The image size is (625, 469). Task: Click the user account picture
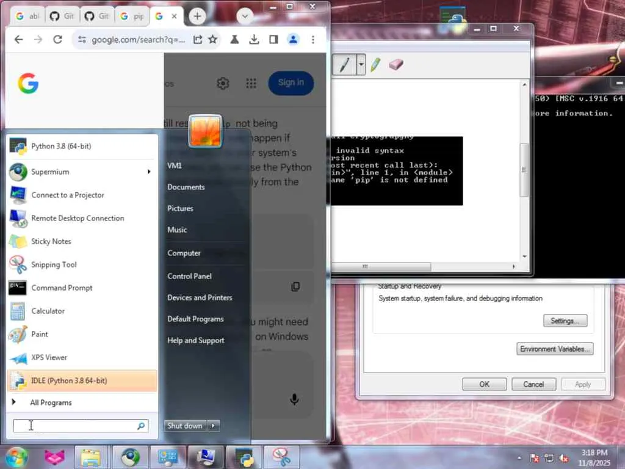coord(205,131)
